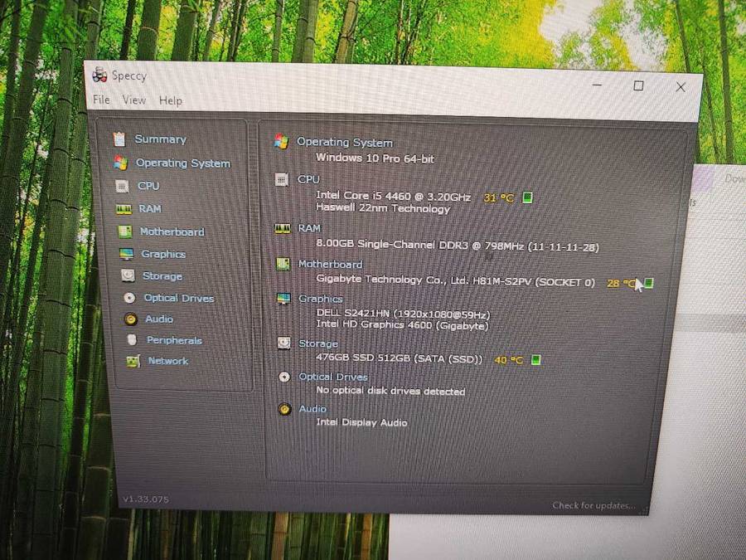Click the Audio speaker icon in sidebar
Viewport: 746px width, 560px height.
click(130, 319)
